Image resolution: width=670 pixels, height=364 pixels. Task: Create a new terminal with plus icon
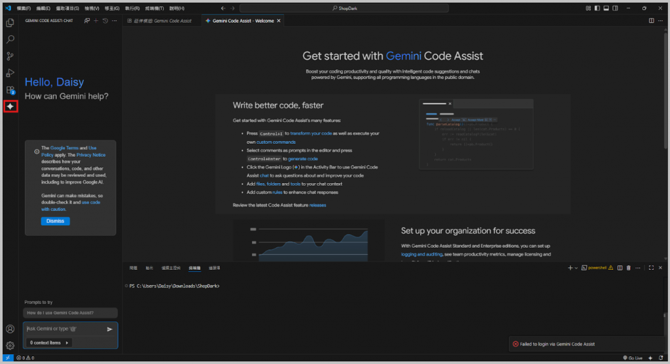[x=570, y=268]
